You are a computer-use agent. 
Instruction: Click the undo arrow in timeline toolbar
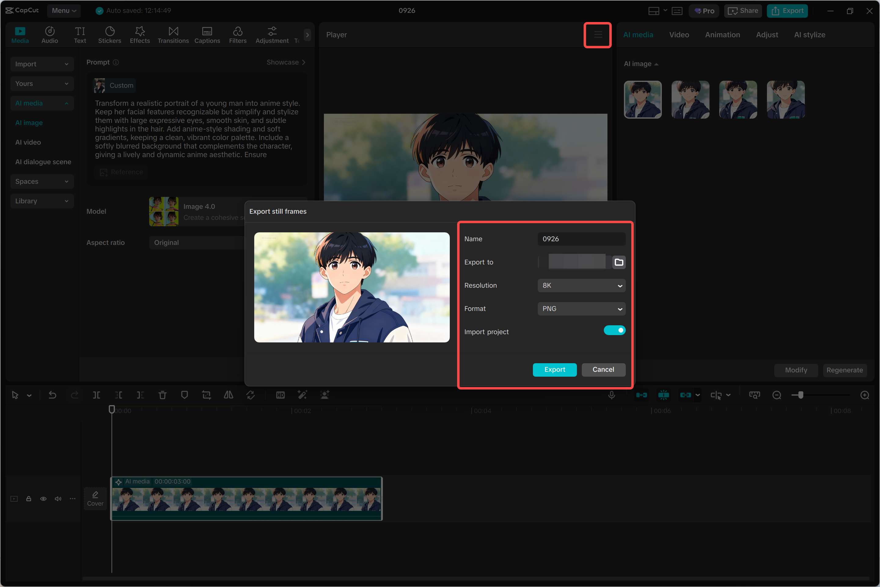click(52, 395)
